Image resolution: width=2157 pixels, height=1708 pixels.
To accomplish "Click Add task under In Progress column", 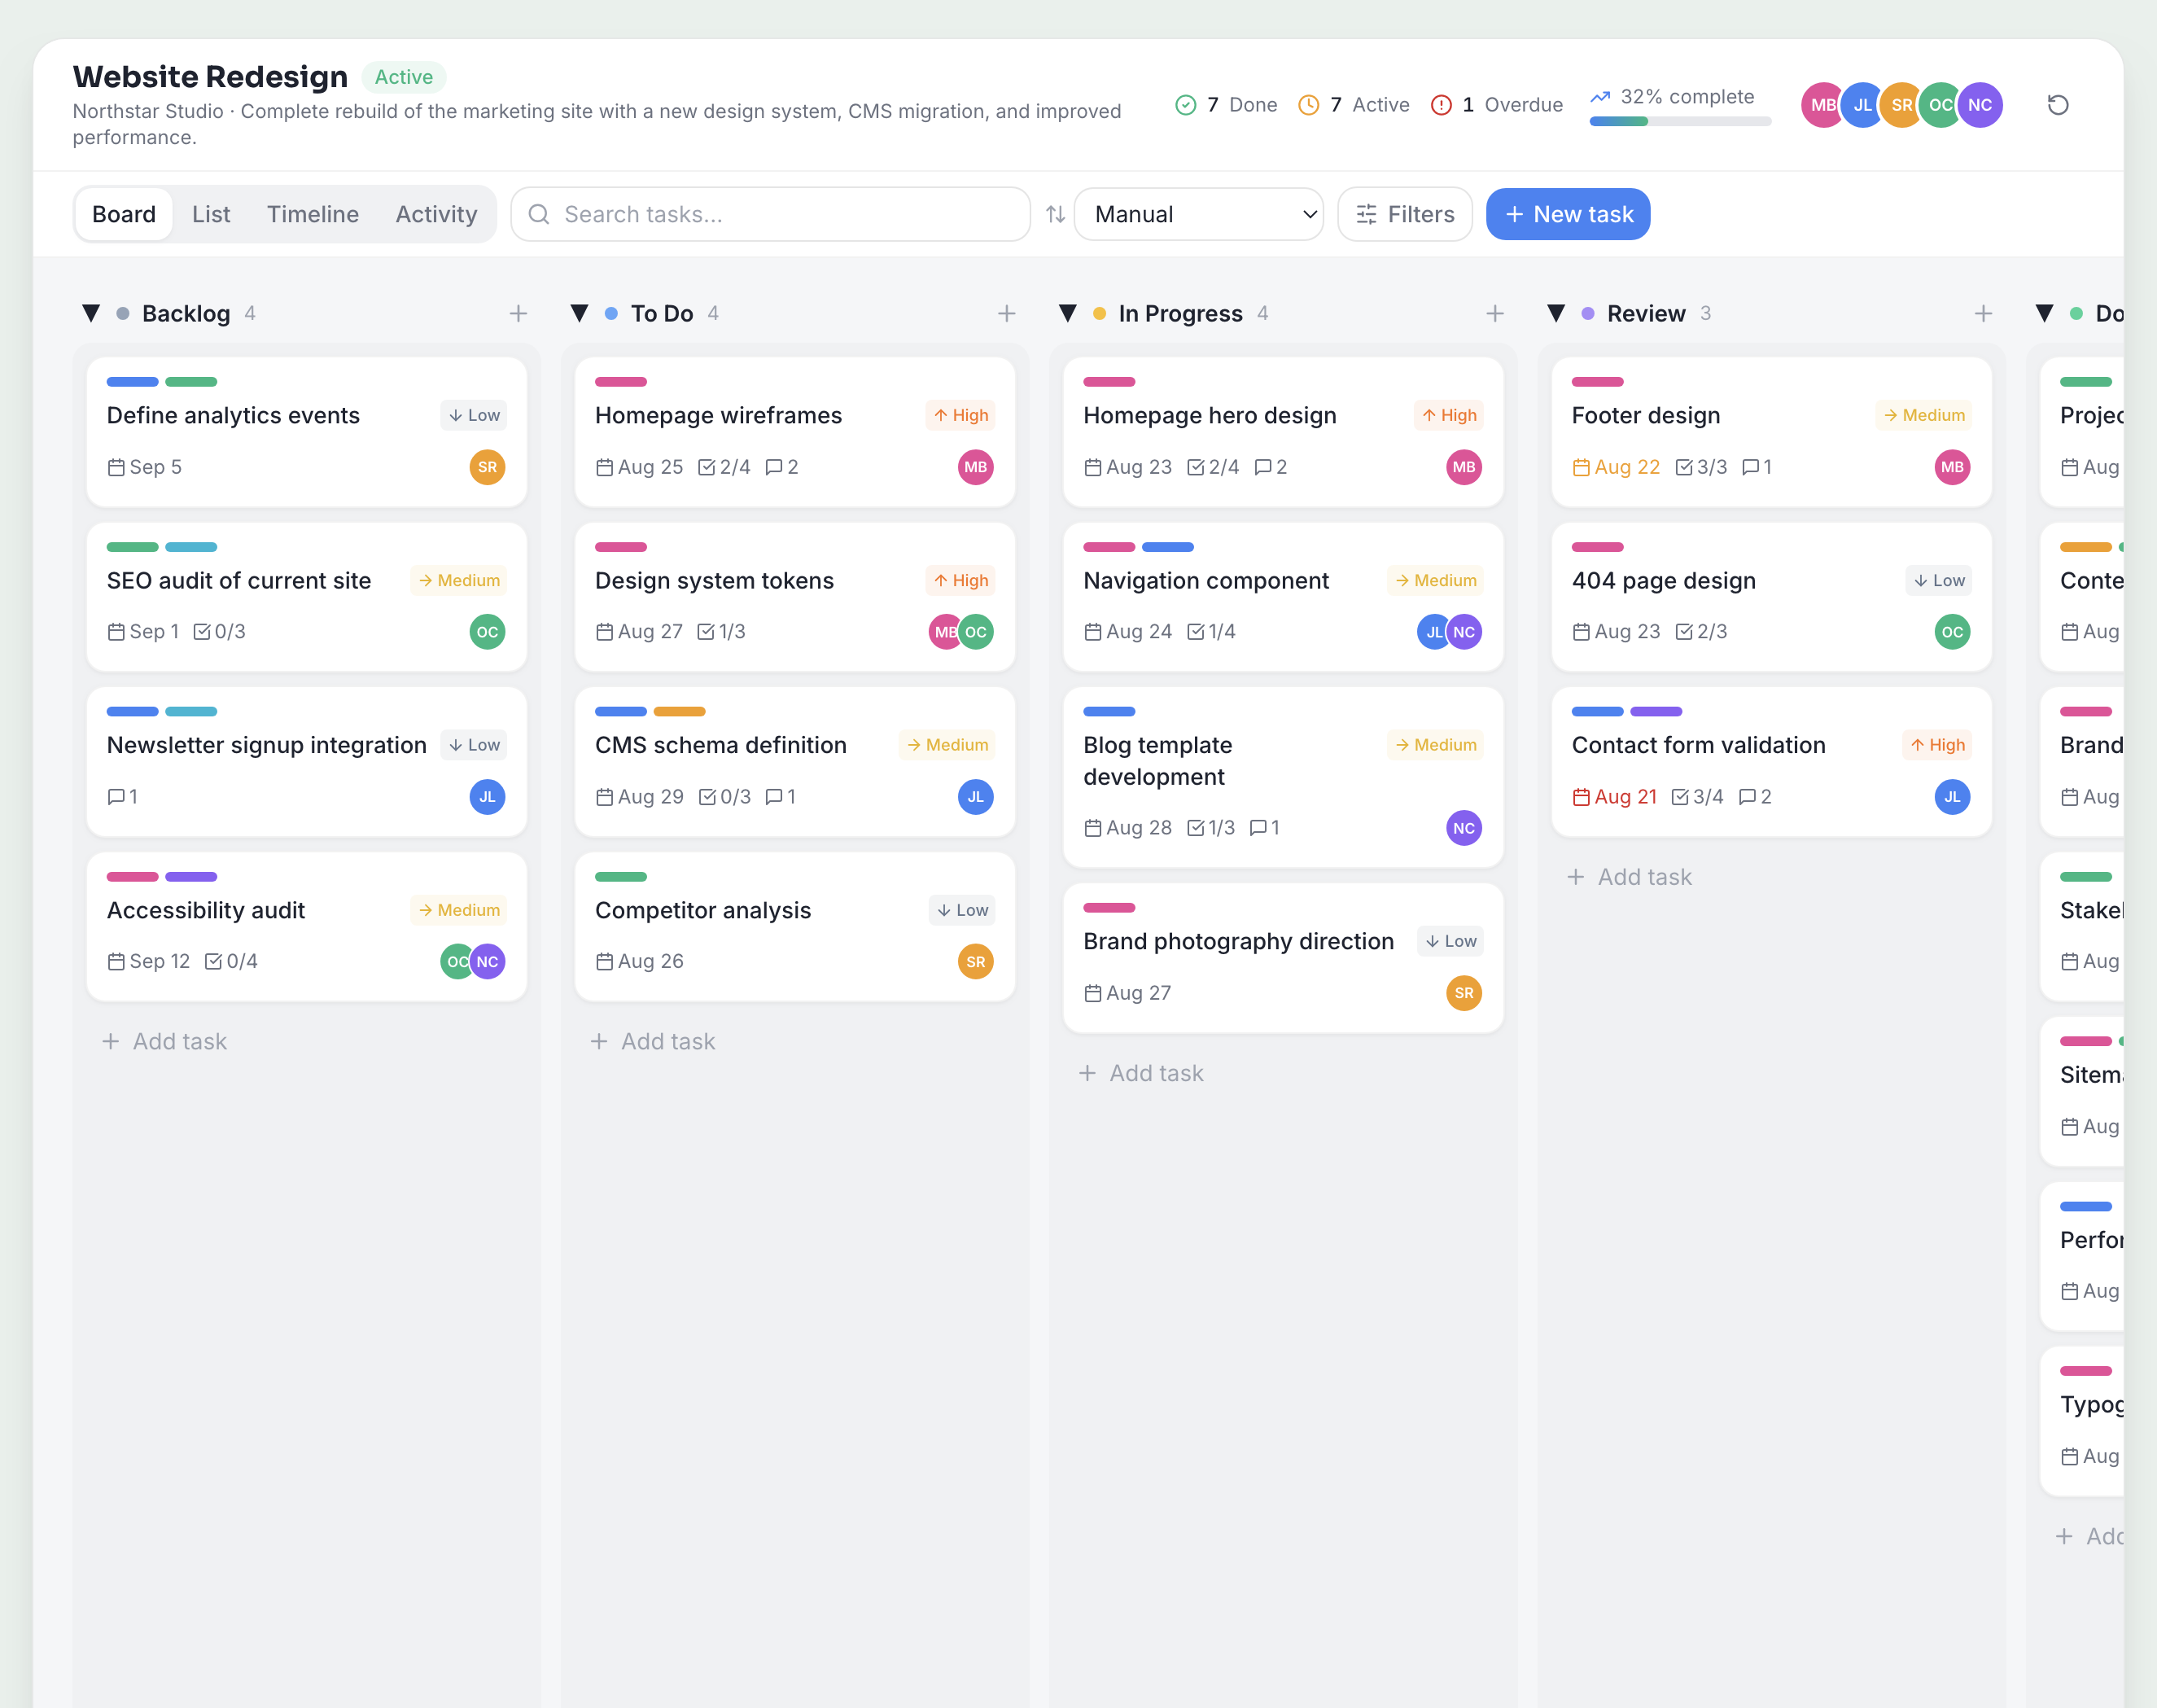I will pyautogui.click(x=1141, y=1073).
